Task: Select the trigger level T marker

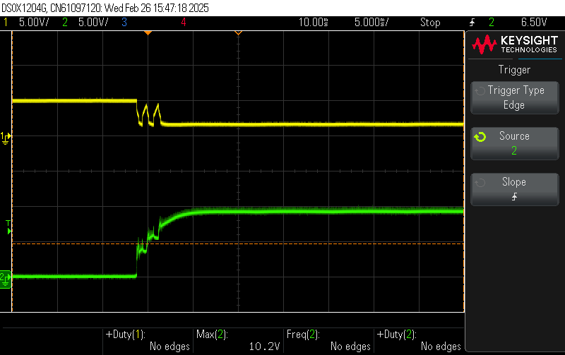Action: pyautogui.click(x=8, y=227)
